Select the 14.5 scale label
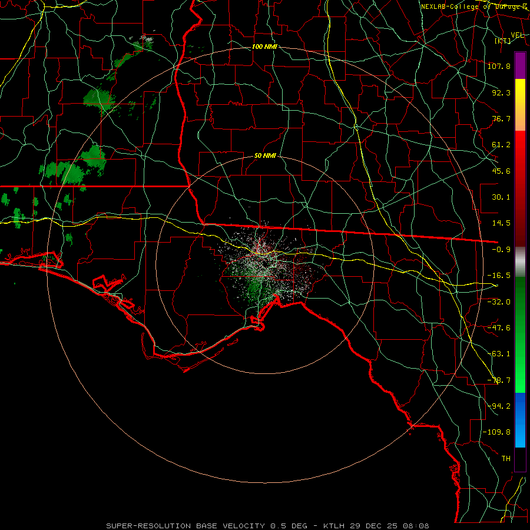Image resolution: width=530 pixels, height=530 pixels. click(x=501, y=223)
